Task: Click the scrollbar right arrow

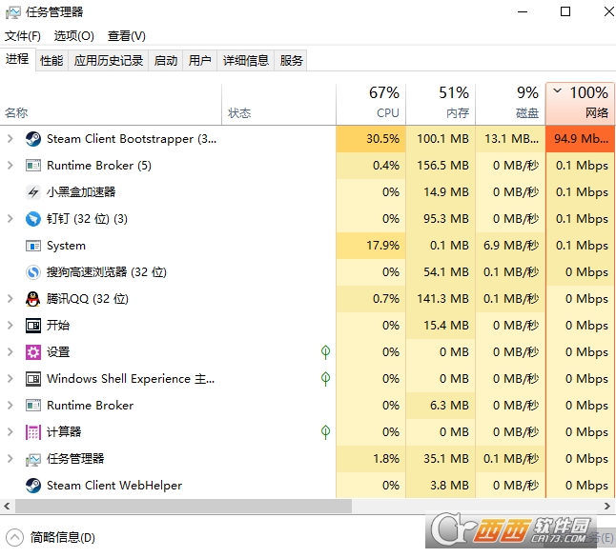Action: (x=607, y=507)
